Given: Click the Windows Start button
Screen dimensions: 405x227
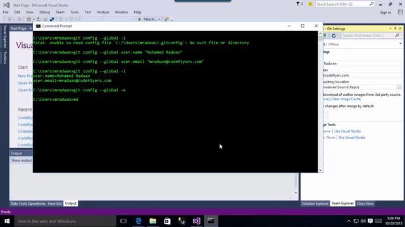Looking at the screenshot, I should pos(7,221).
